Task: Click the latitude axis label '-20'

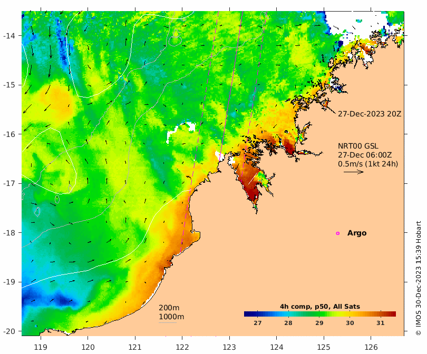Action: click(x=9, y=331)
